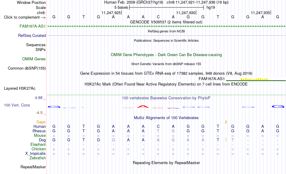
Task: Click base C in the complement sequence row
Action: click(158, 17)
